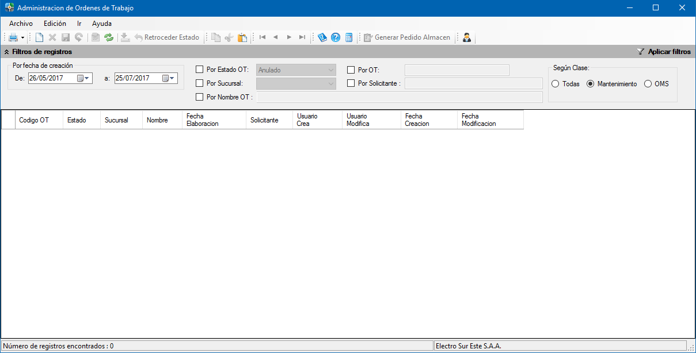Select the Mantenimiento class radio button
The width and height of the screenshot is (696, 353).
pos(590,84)
